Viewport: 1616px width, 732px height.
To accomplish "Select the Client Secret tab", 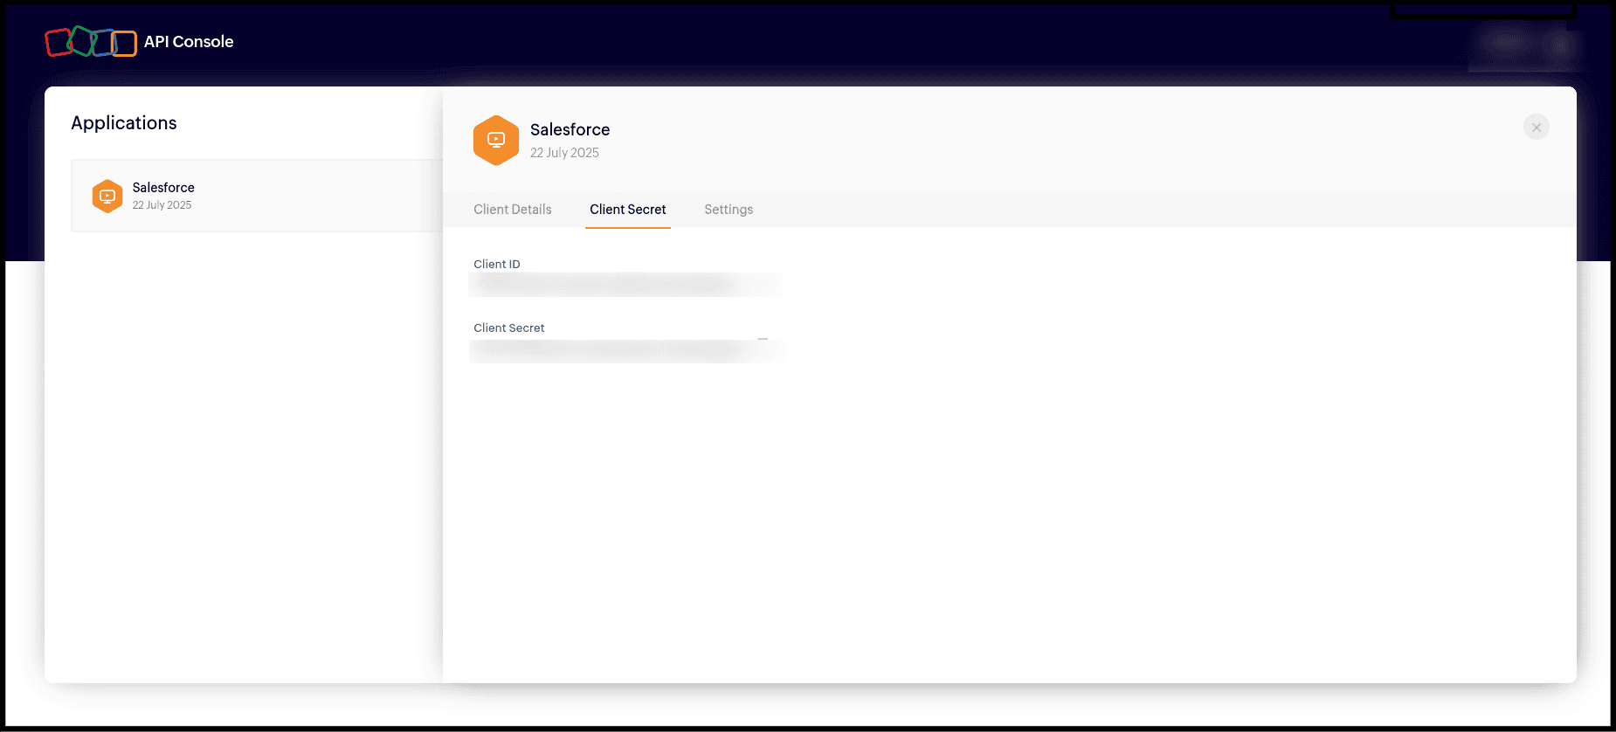I will (628, 210).
